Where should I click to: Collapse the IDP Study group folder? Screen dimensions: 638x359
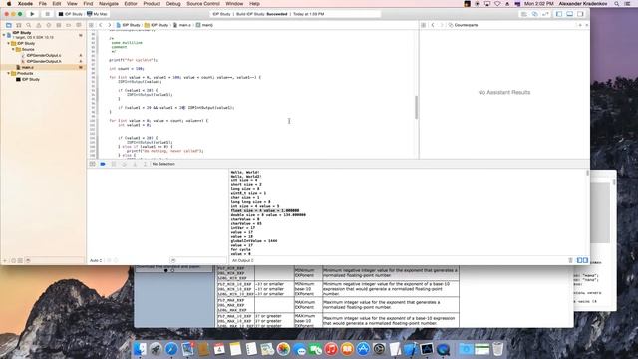click(x=9, y=43)
